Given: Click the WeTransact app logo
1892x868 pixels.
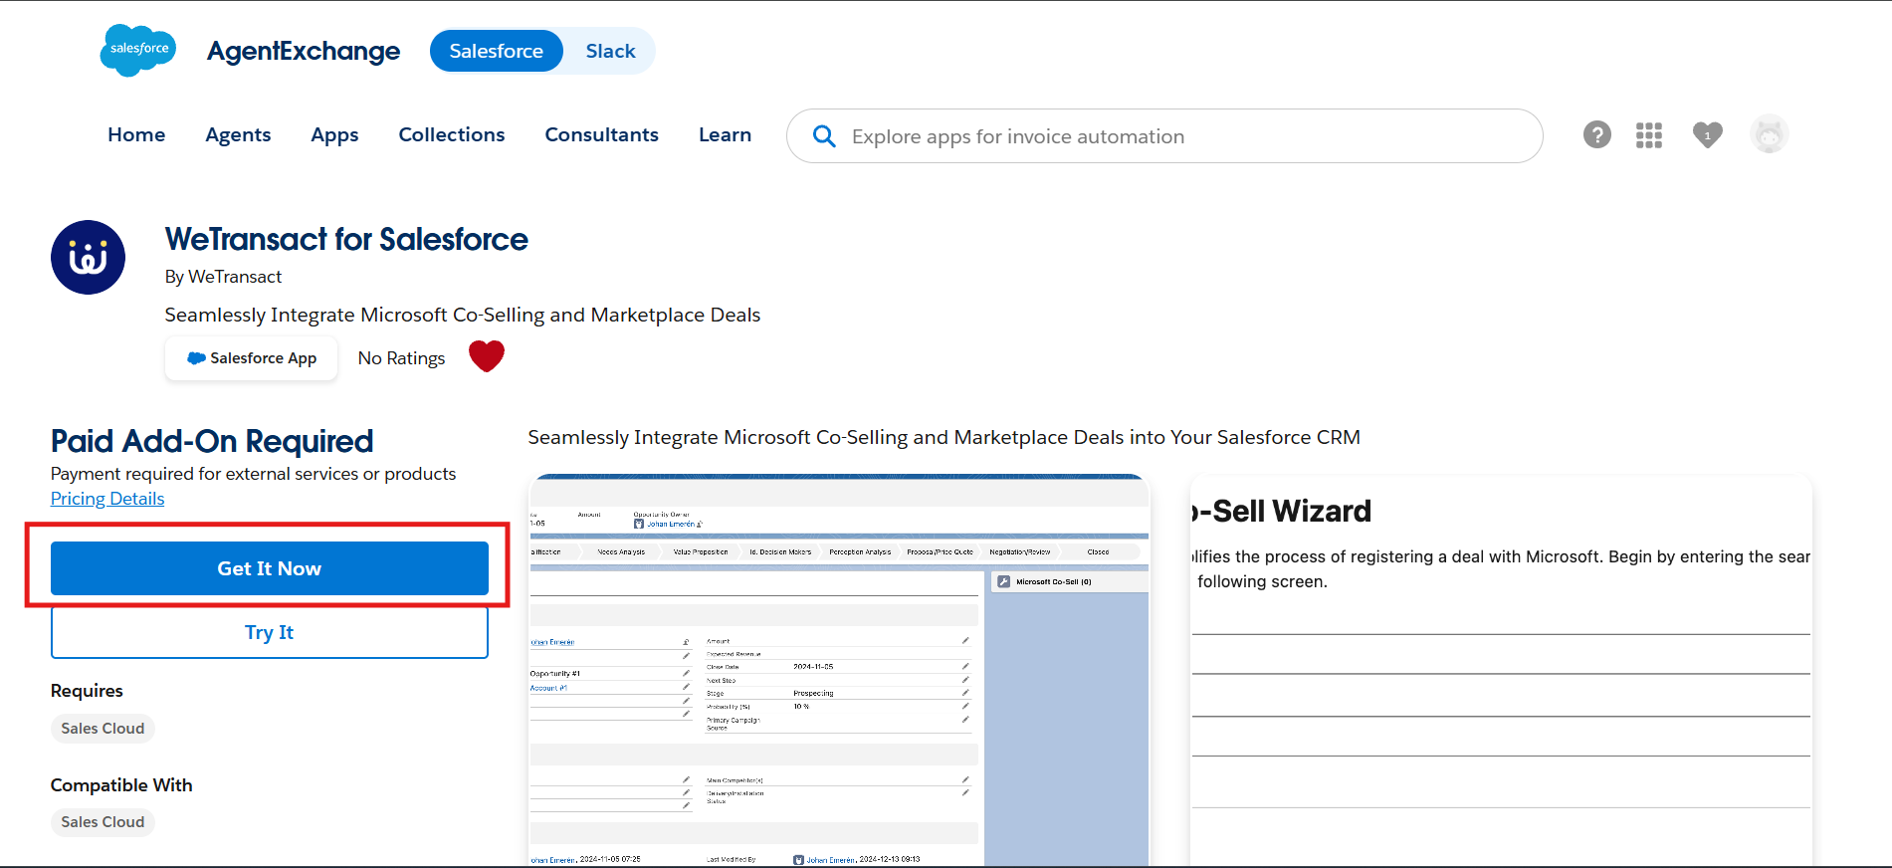Looking at the screenshot, I should [89, 257].
